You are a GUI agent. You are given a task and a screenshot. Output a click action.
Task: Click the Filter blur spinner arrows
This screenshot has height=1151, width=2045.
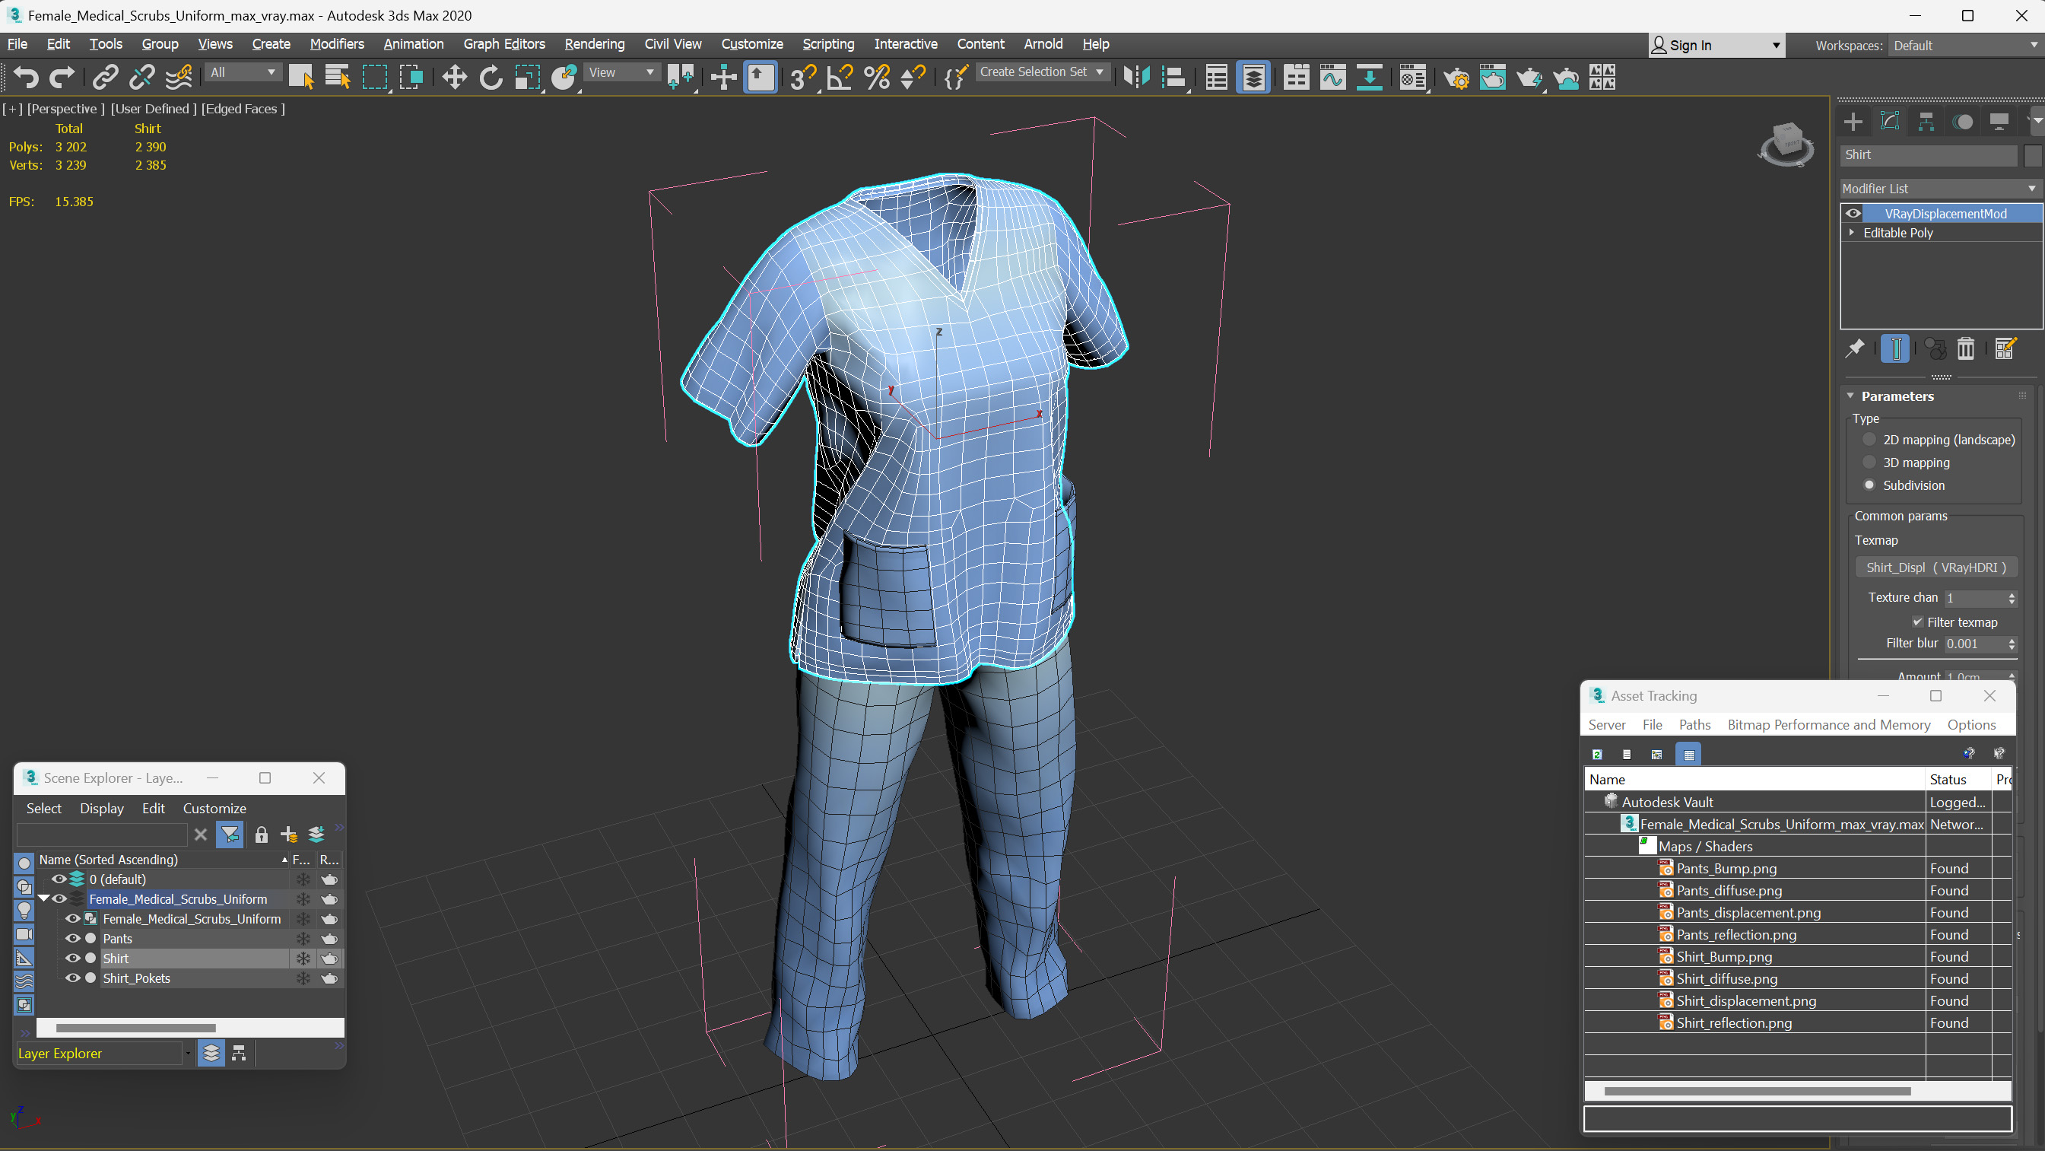2012,644
